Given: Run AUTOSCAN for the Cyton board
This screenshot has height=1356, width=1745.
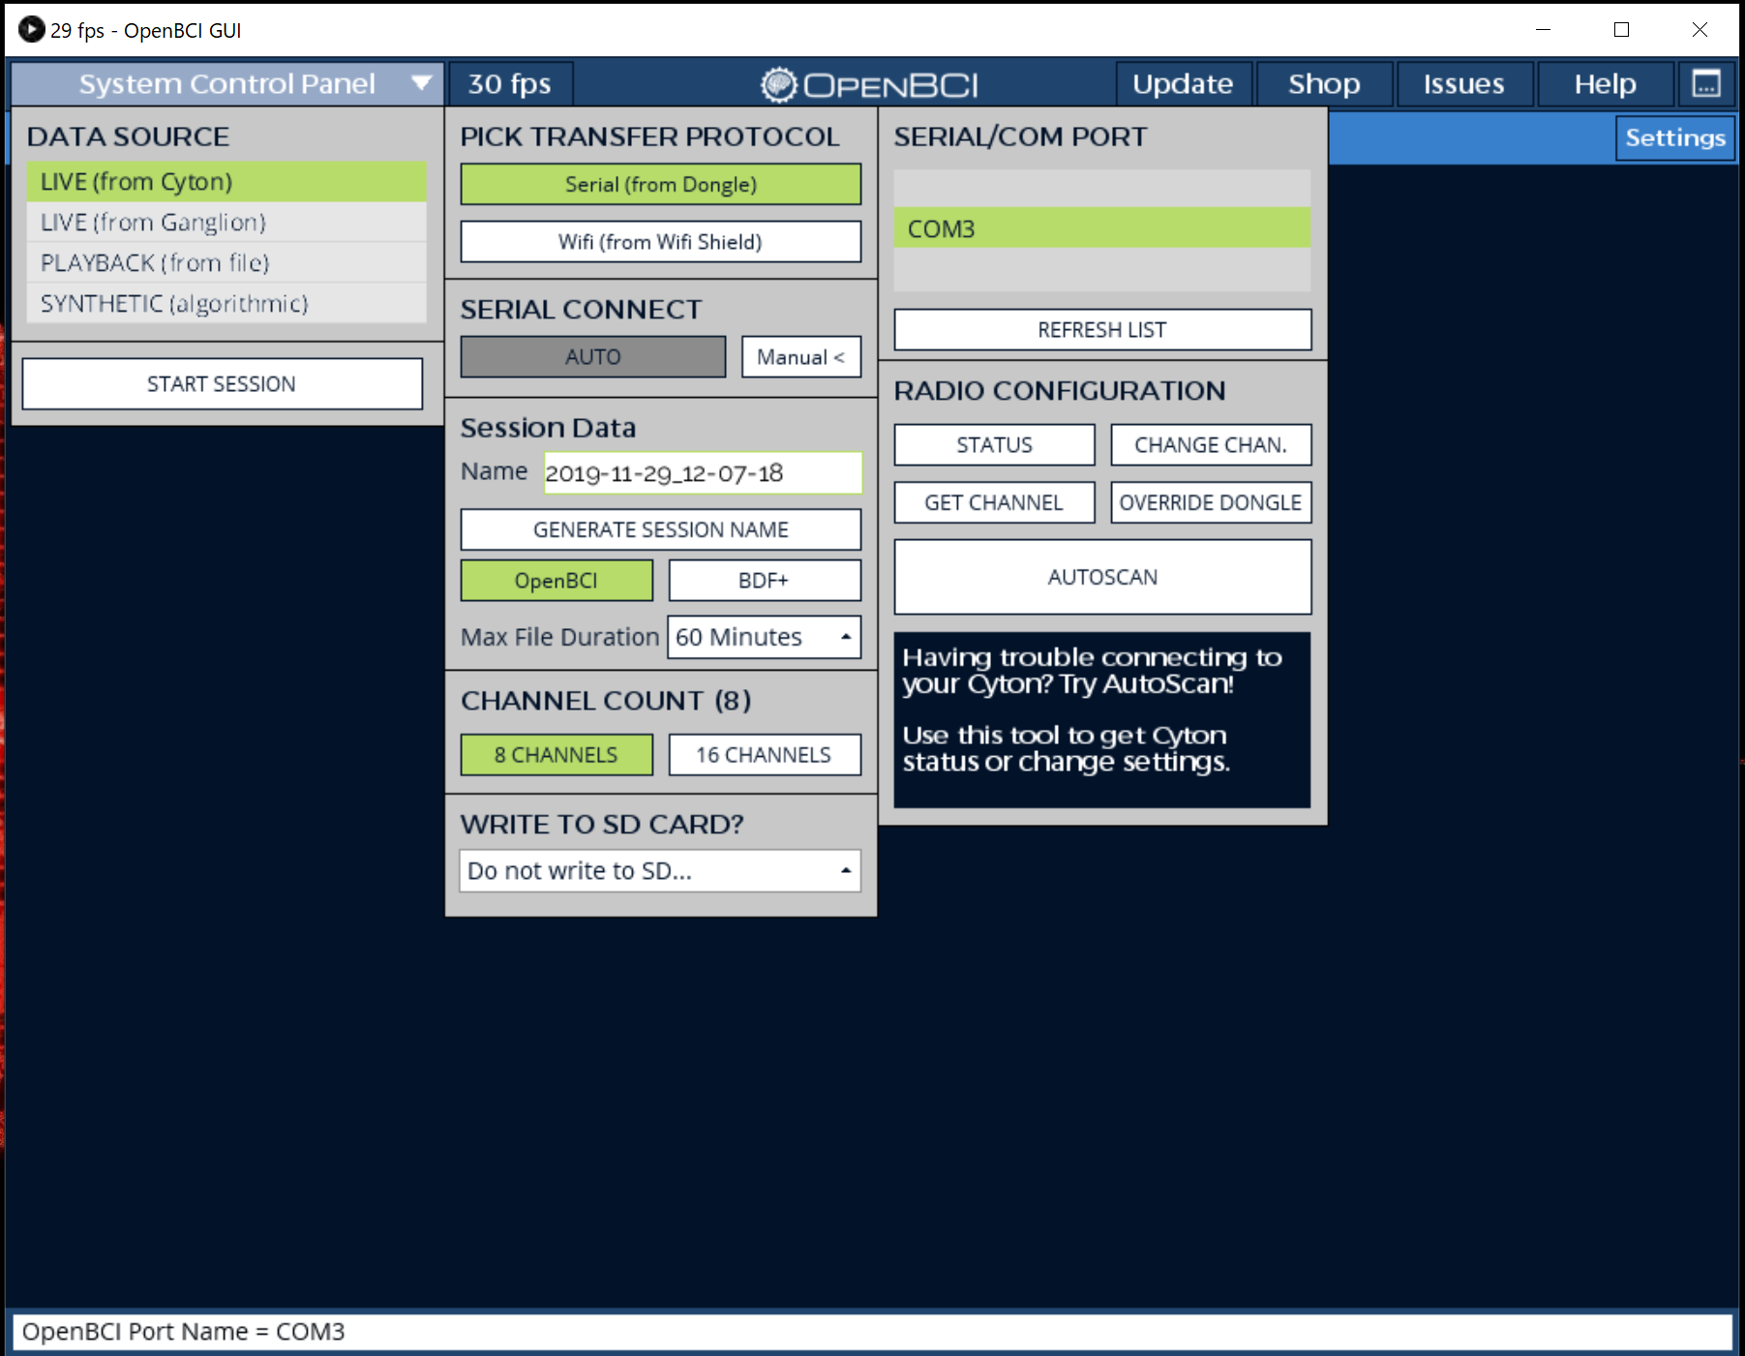Looking at the screenshot, I should [x=1101, y=577].
